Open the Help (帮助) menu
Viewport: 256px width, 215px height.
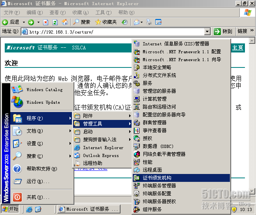pos(126,13)
